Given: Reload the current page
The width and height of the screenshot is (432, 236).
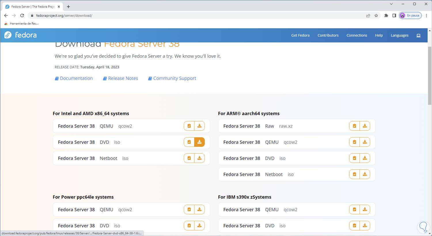Looking at the screenshot, I should point(22,16).
